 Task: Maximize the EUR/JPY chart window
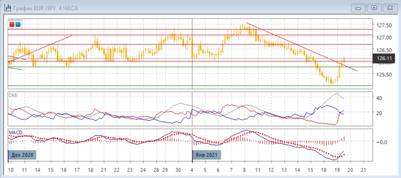pyautogui.click(x=374, y=8)
